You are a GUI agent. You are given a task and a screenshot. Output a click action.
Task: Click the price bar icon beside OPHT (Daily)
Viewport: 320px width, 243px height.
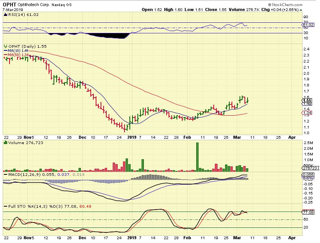click(6, 47)
